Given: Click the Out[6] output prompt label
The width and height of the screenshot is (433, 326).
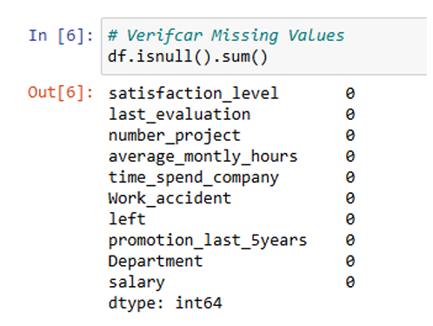Looking at the screenshot, I should [61, 93].
